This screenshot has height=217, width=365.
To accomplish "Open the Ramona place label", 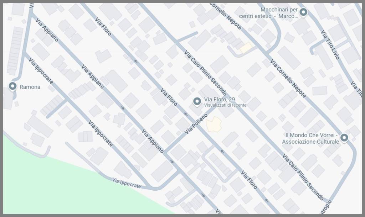I will [30, 87].
